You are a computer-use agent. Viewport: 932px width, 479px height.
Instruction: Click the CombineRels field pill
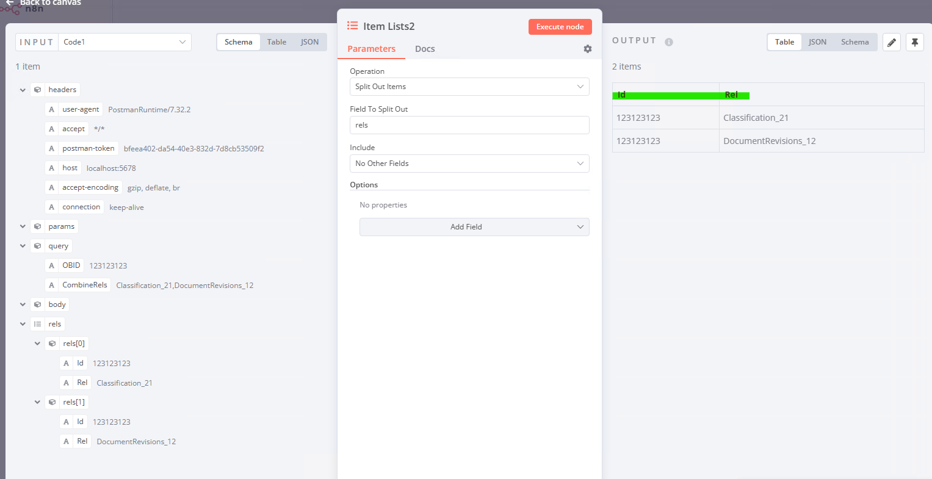(78, 285)
